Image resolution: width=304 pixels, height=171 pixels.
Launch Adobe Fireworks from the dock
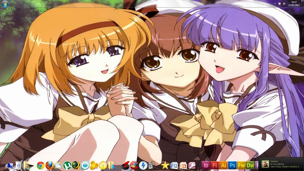click(x=241, y=165)
